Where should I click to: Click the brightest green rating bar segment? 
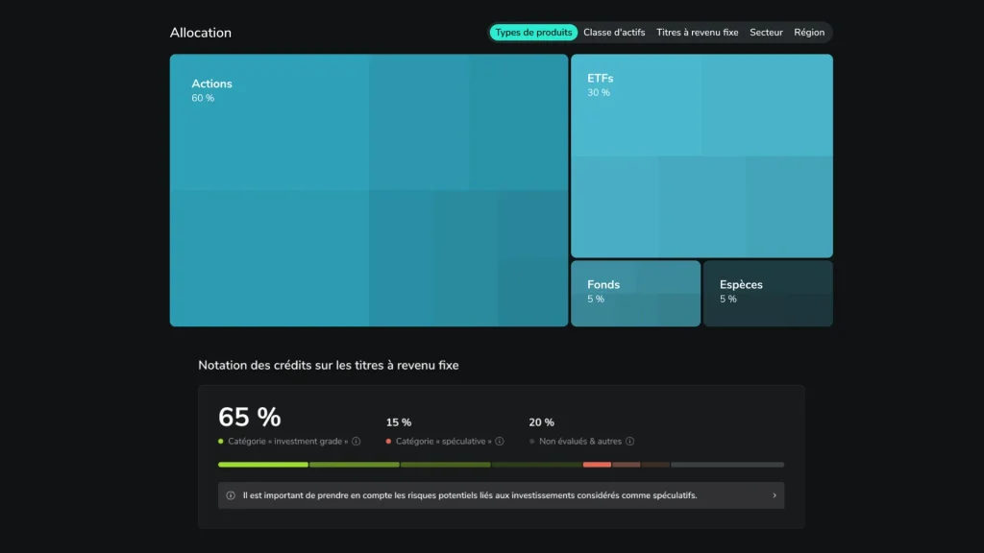[x=263, y=465]
